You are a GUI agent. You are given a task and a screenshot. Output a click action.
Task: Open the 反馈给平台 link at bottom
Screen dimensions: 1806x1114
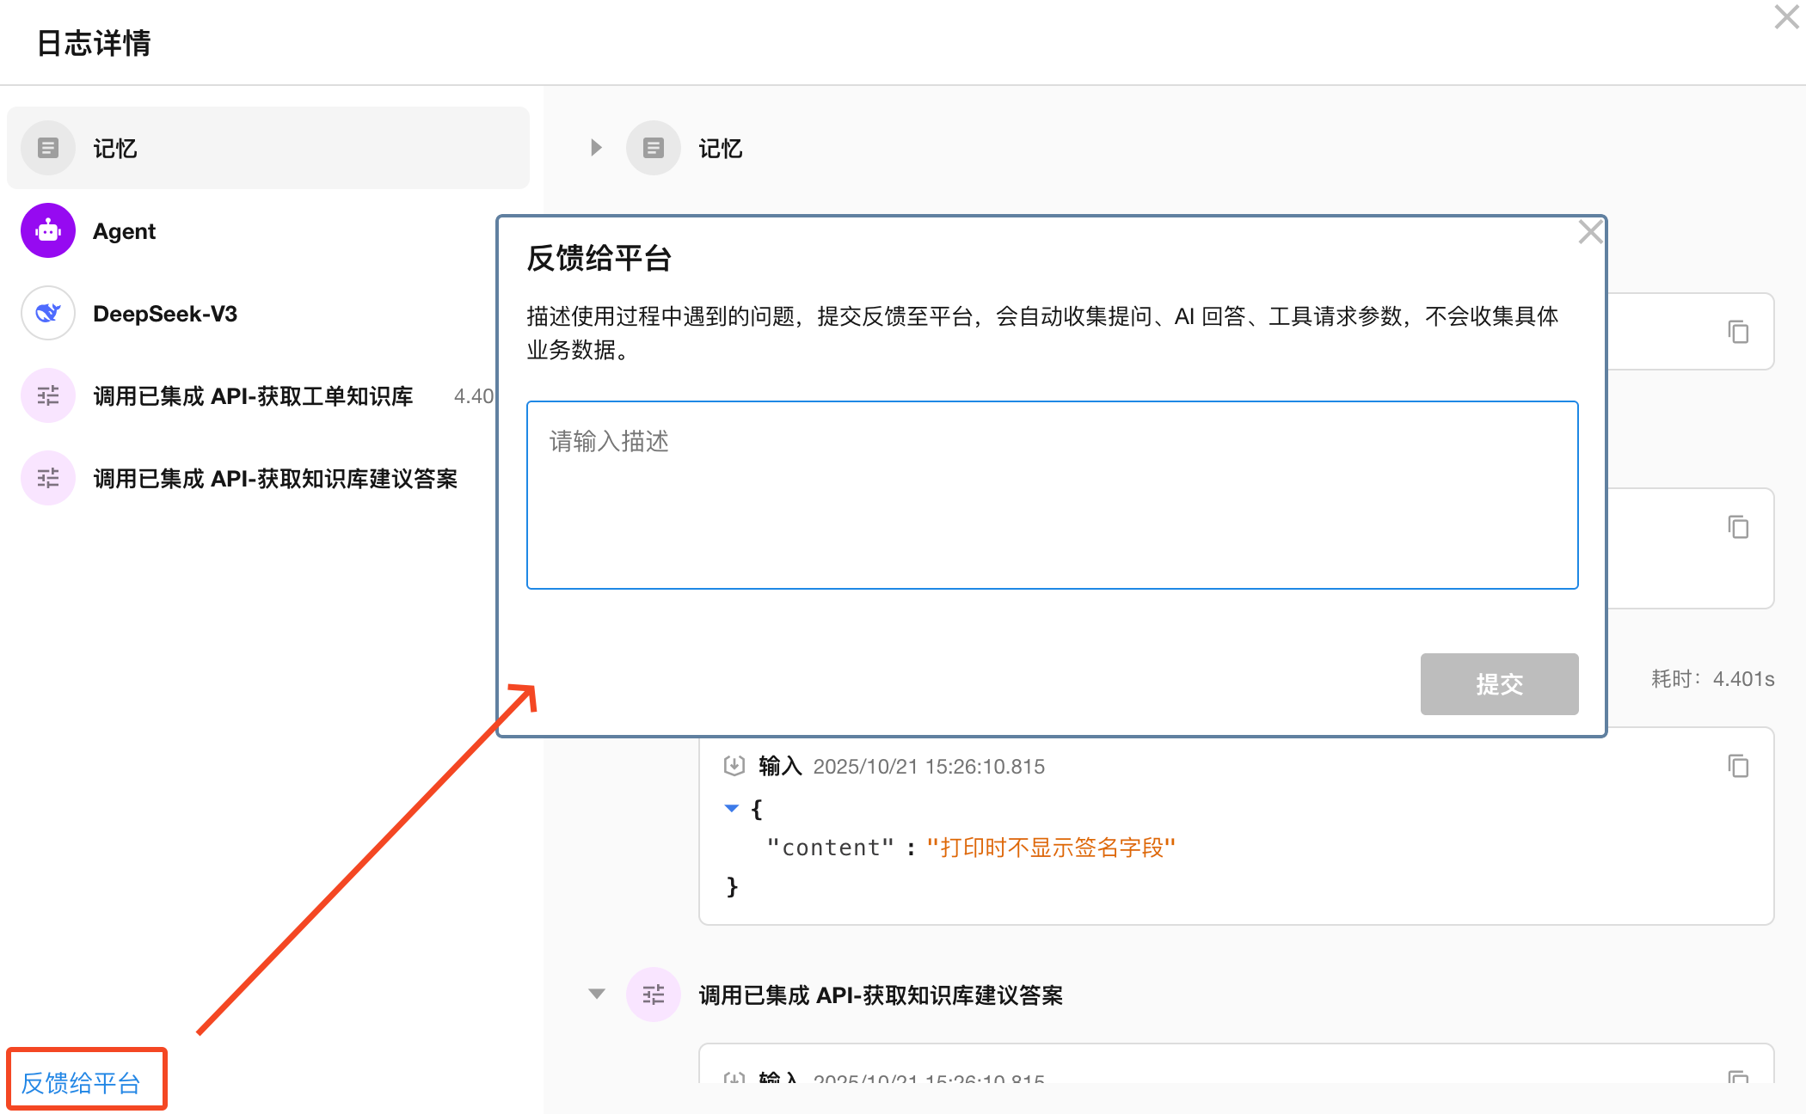(x=81, y=1083)
